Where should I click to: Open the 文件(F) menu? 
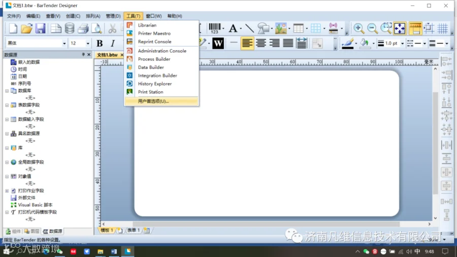[14, 16]
